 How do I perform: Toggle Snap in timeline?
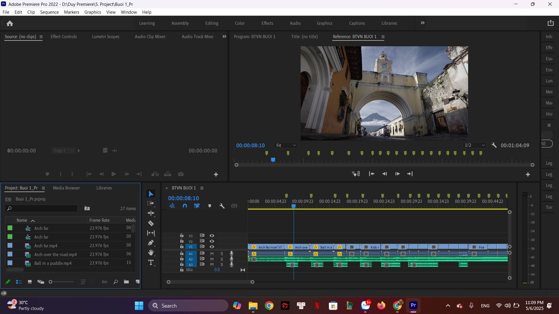pos(185,206)
